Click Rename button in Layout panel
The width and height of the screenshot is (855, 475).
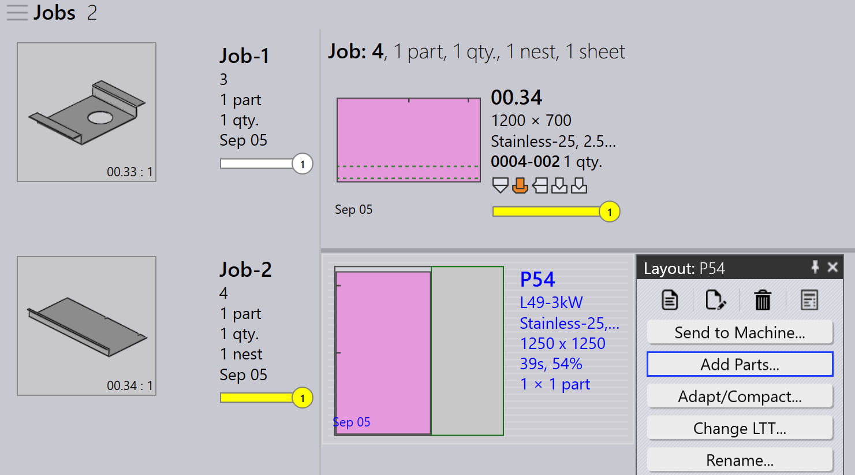point(740,459)
